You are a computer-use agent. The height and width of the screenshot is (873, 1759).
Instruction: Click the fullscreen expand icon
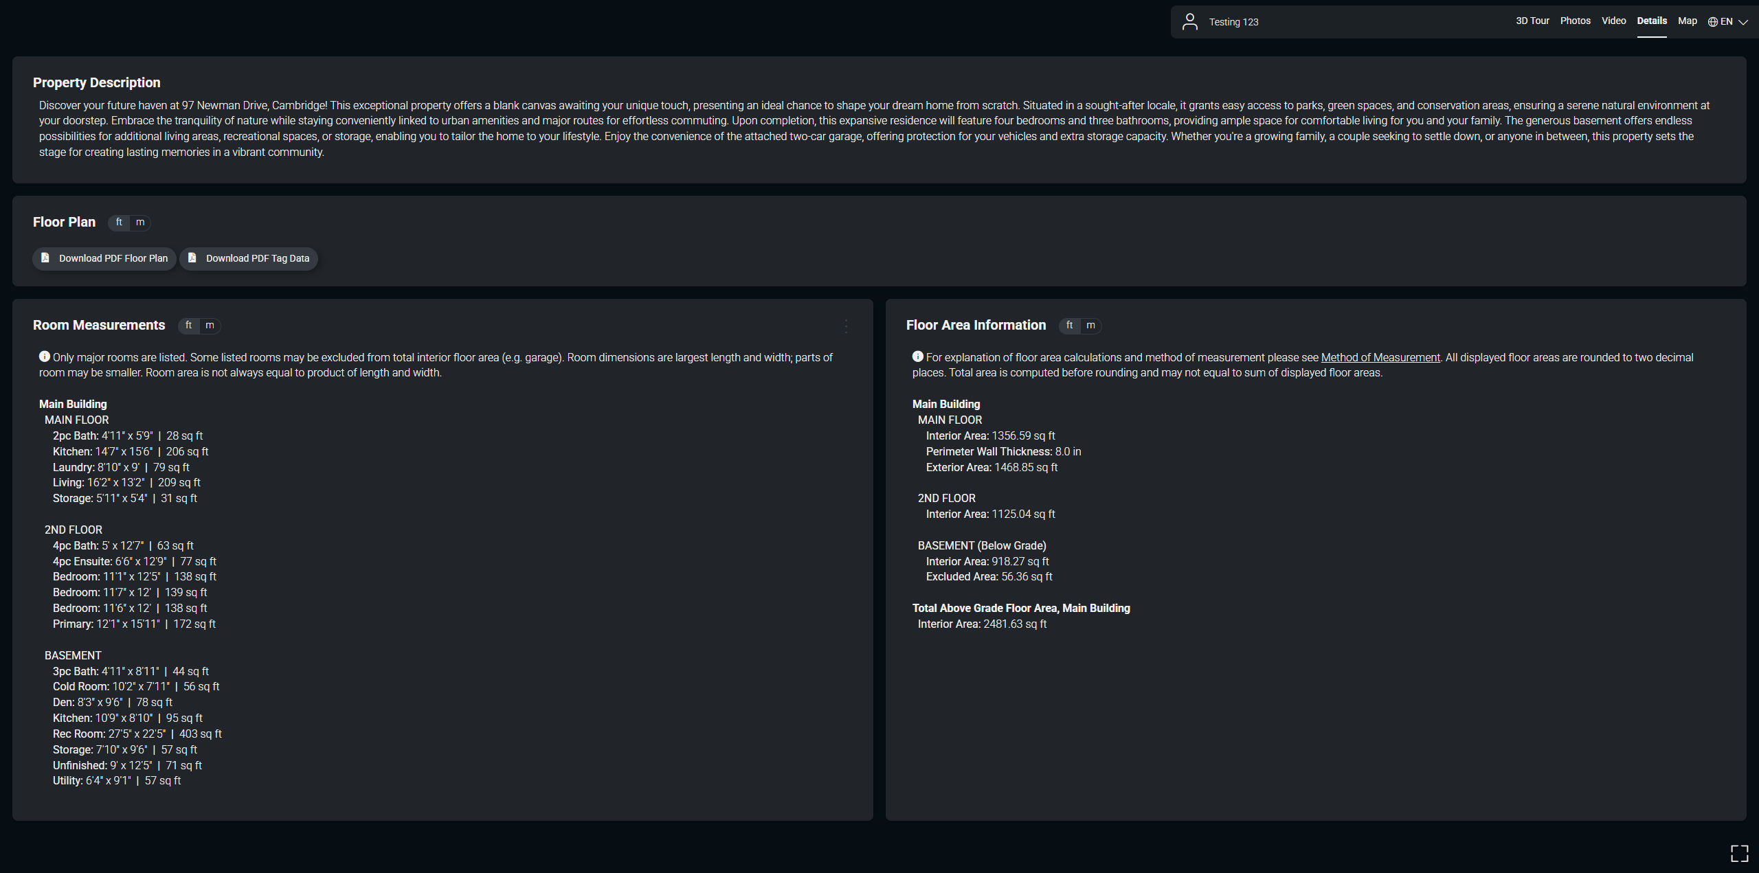pyautogui.click(x=1739, y=853)
